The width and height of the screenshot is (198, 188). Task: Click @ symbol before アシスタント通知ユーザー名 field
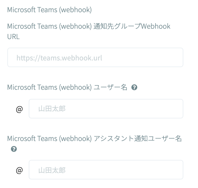pyautogui.click(x=19, y=170)
